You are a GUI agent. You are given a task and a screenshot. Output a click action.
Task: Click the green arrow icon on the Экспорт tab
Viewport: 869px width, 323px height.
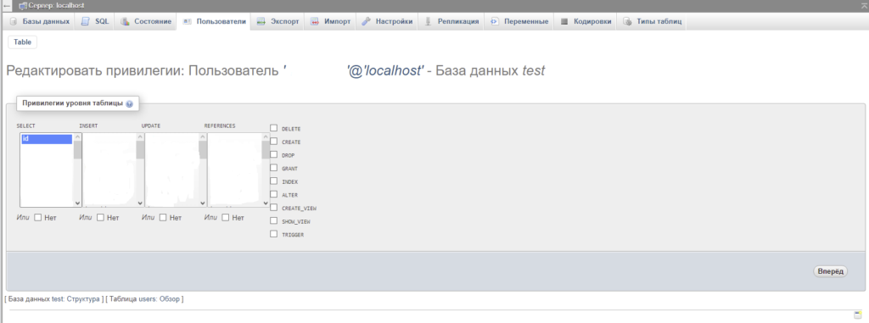coord(261,21)
